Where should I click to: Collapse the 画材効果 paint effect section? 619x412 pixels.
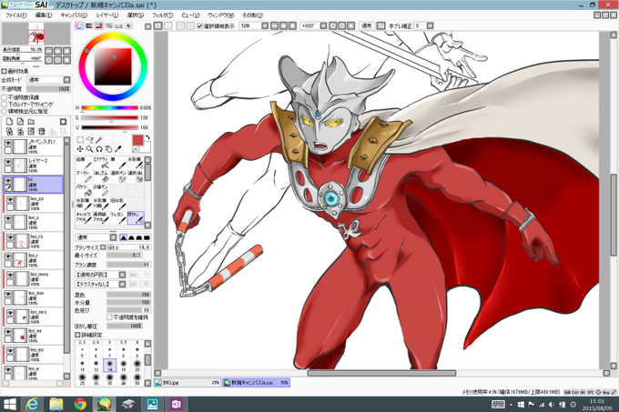pos(5,71)
